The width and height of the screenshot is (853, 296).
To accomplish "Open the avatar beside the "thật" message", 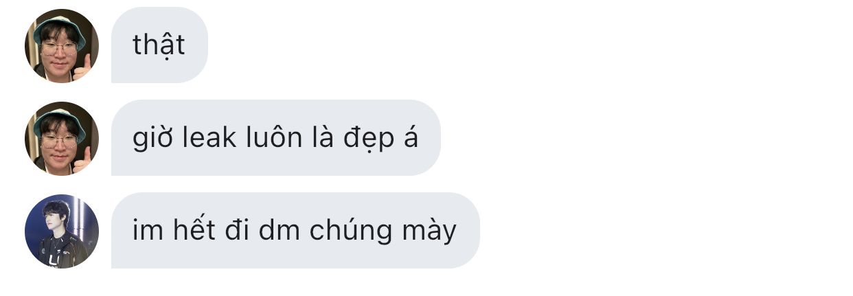I will 62,45.
